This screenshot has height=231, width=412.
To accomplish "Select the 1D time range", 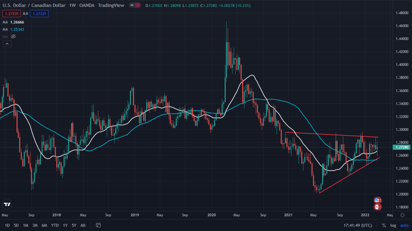I will 7,225.
